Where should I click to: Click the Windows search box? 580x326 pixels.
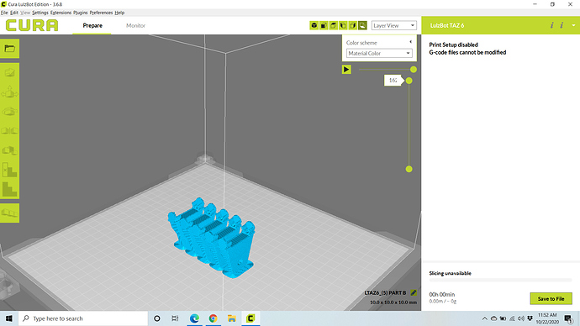(x=83, y=318)
